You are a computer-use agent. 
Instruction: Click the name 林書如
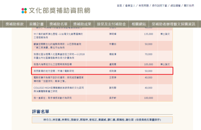coord(113,44)
